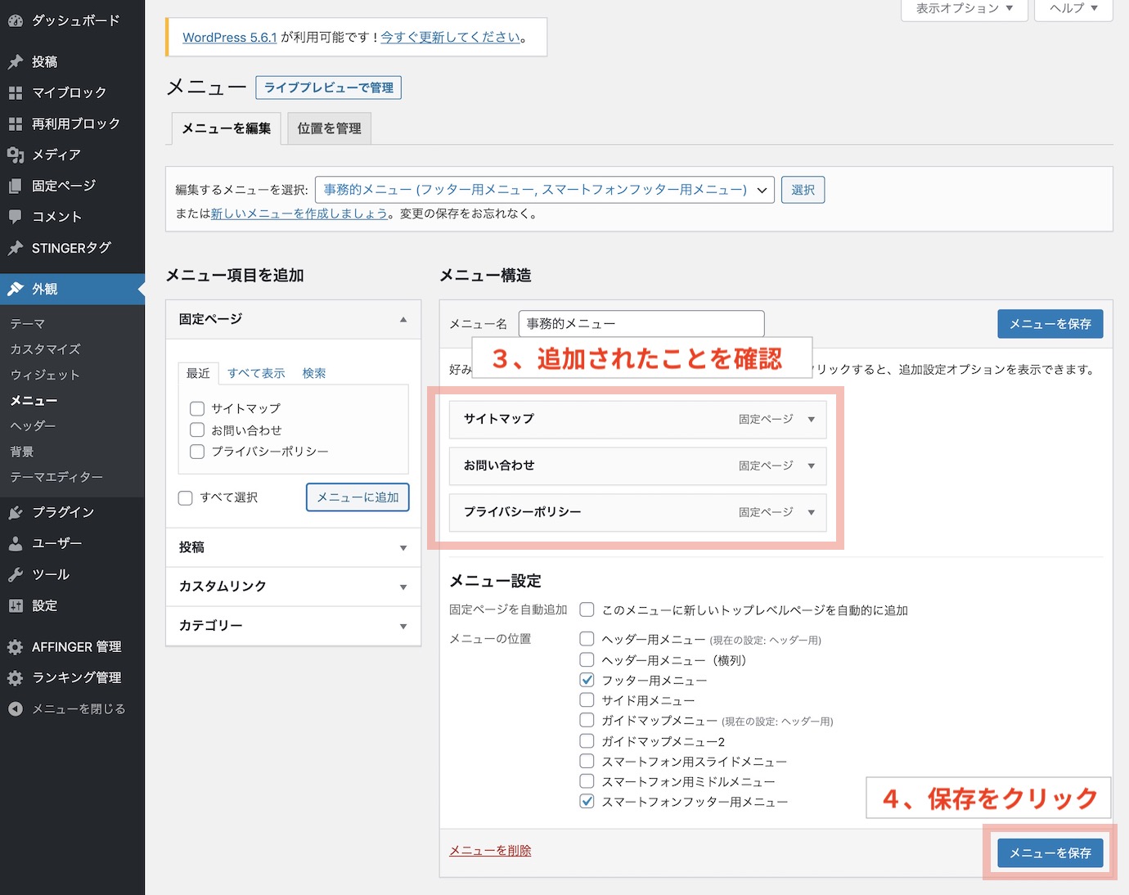1129x895 pixels.
Task: Open 表示オプション screen options dropdown
Action: pos(965,8)
